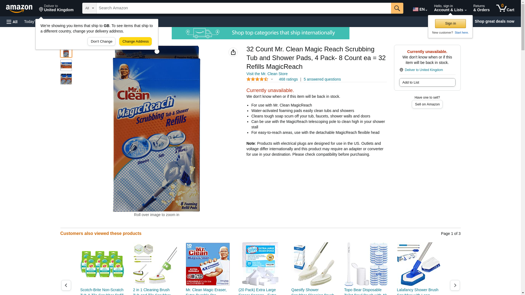
Task: Select the second product thumbnail image
Action: [66, 65]
